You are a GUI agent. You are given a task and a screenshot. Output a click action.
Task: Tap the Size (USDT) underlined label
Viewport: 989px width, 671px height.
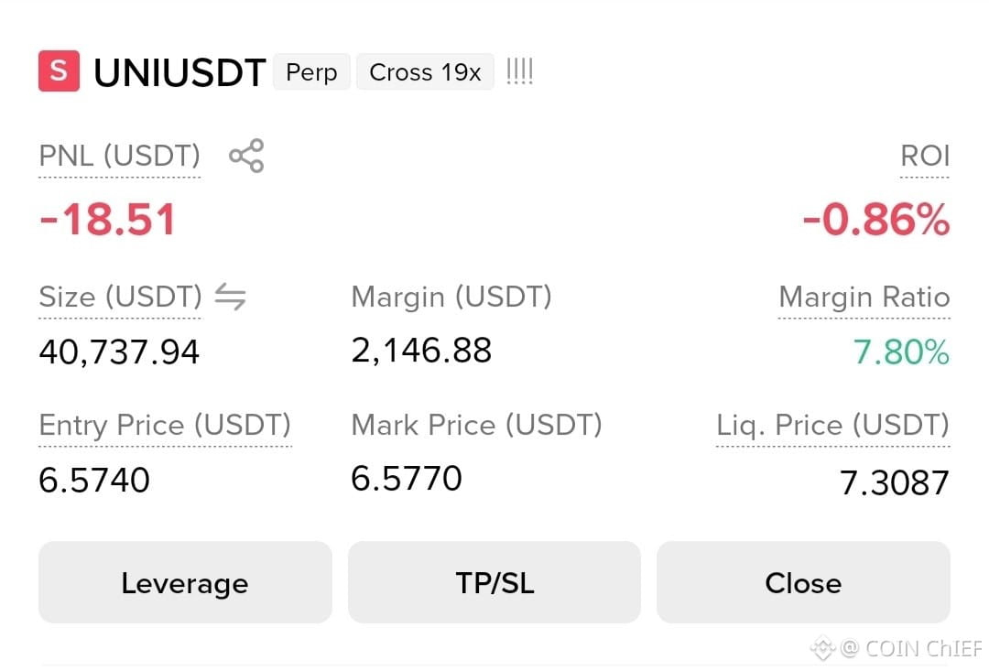click(x=121, y=297)
